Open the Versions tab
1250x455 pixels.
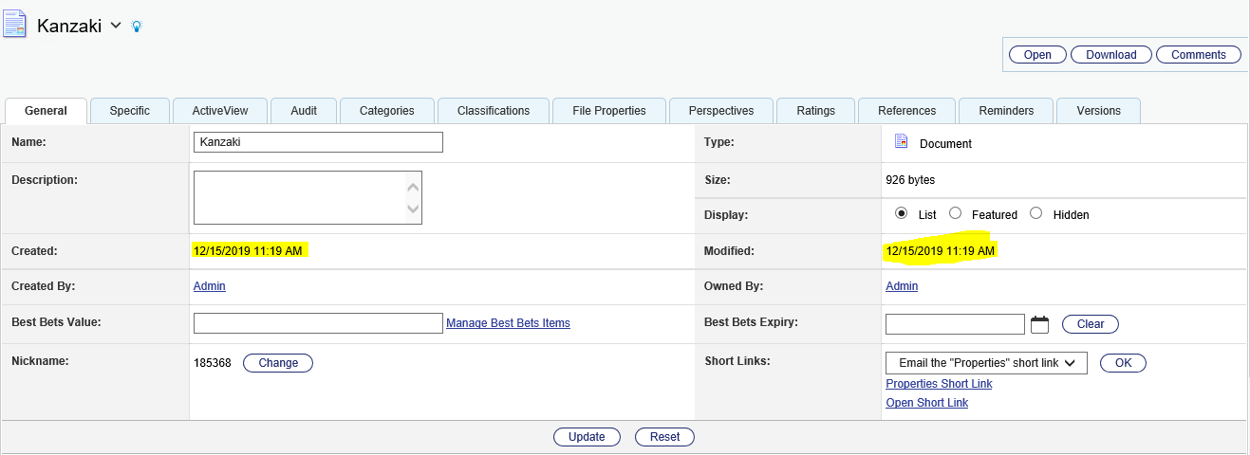click(1098, 111)
